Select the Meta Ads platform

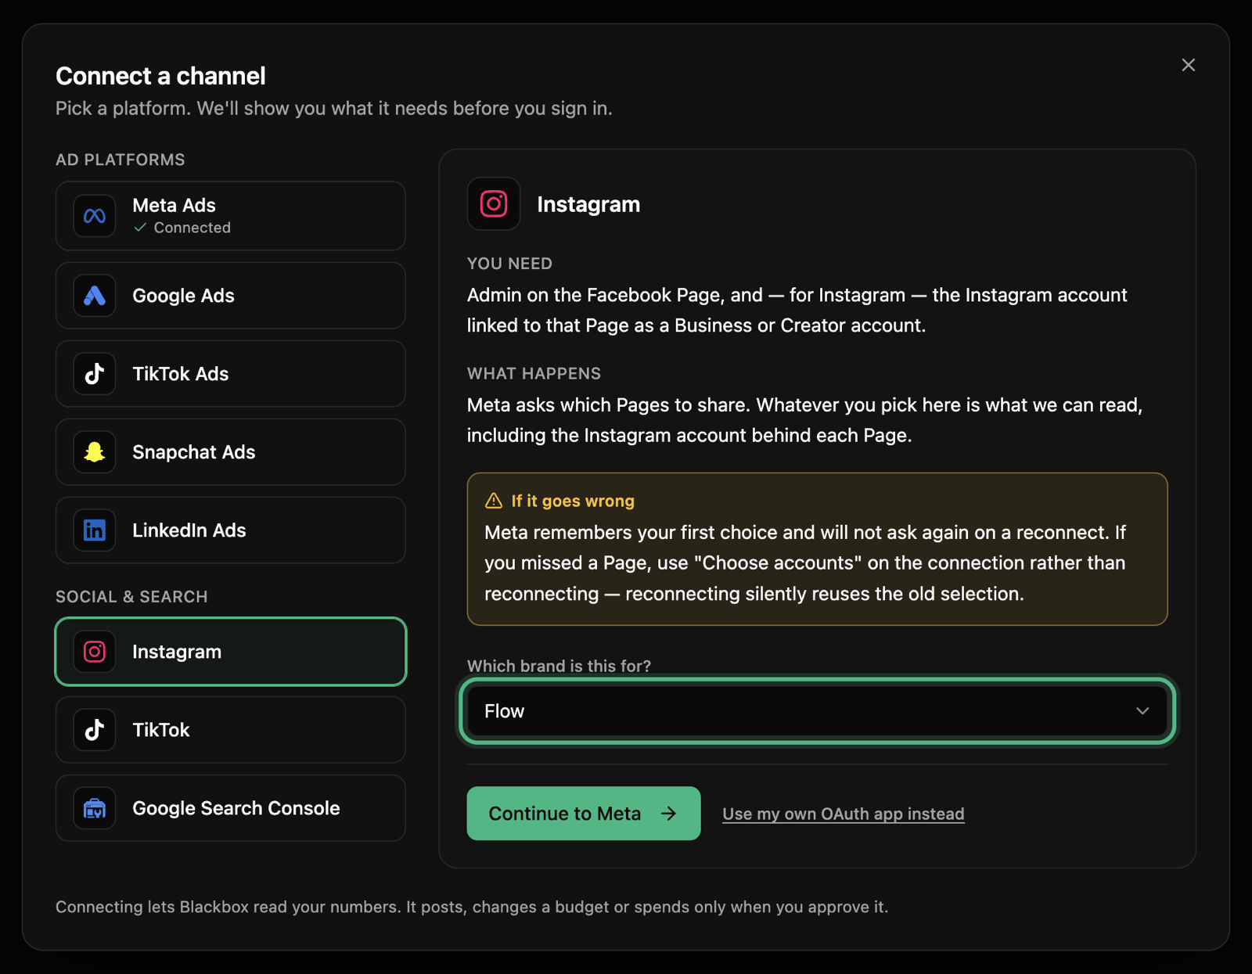[231, 216]
